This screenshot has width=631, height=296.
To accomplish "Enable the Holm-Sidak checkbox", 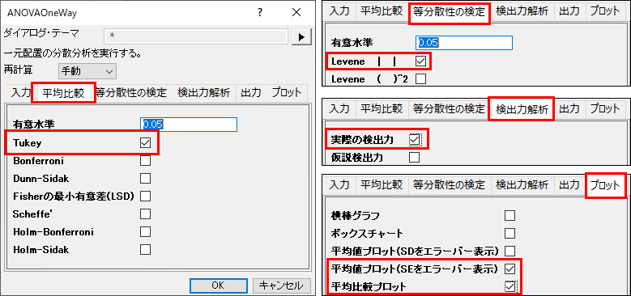I will 145,249.
